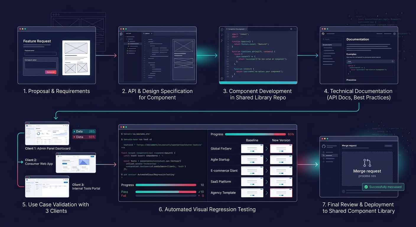Image resolution: width=416 pixels, height=227 pixels.
Task: Open the explorer icon in Component Development editor
Action: pos(222,29)
